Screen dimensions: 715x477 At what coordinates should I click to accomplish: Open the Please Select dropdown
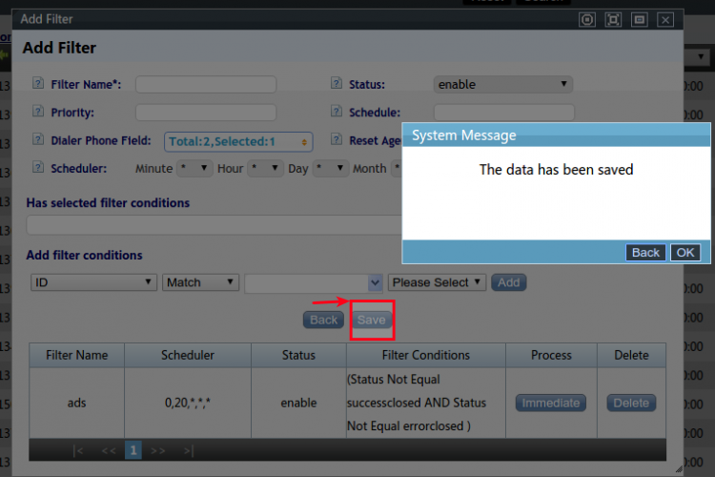pyautogui.click(x=437, y=282)
